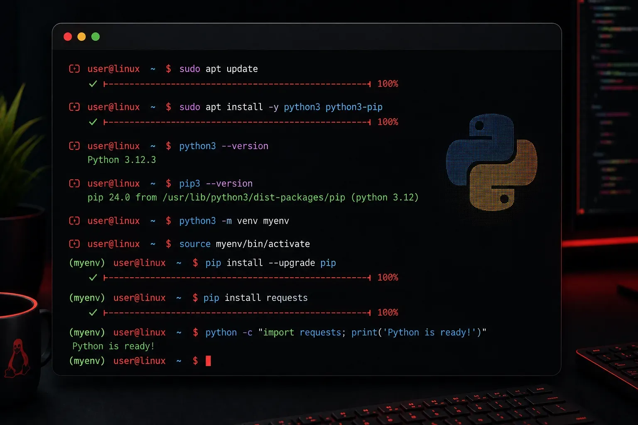638x425 pixels.
Task: Click 'pip install requests' command text
Action: 255,298
